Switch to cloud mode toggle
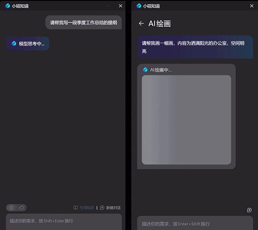Image resolution: width=258 pixels, height=230 pixels. (x=21, y=208)
